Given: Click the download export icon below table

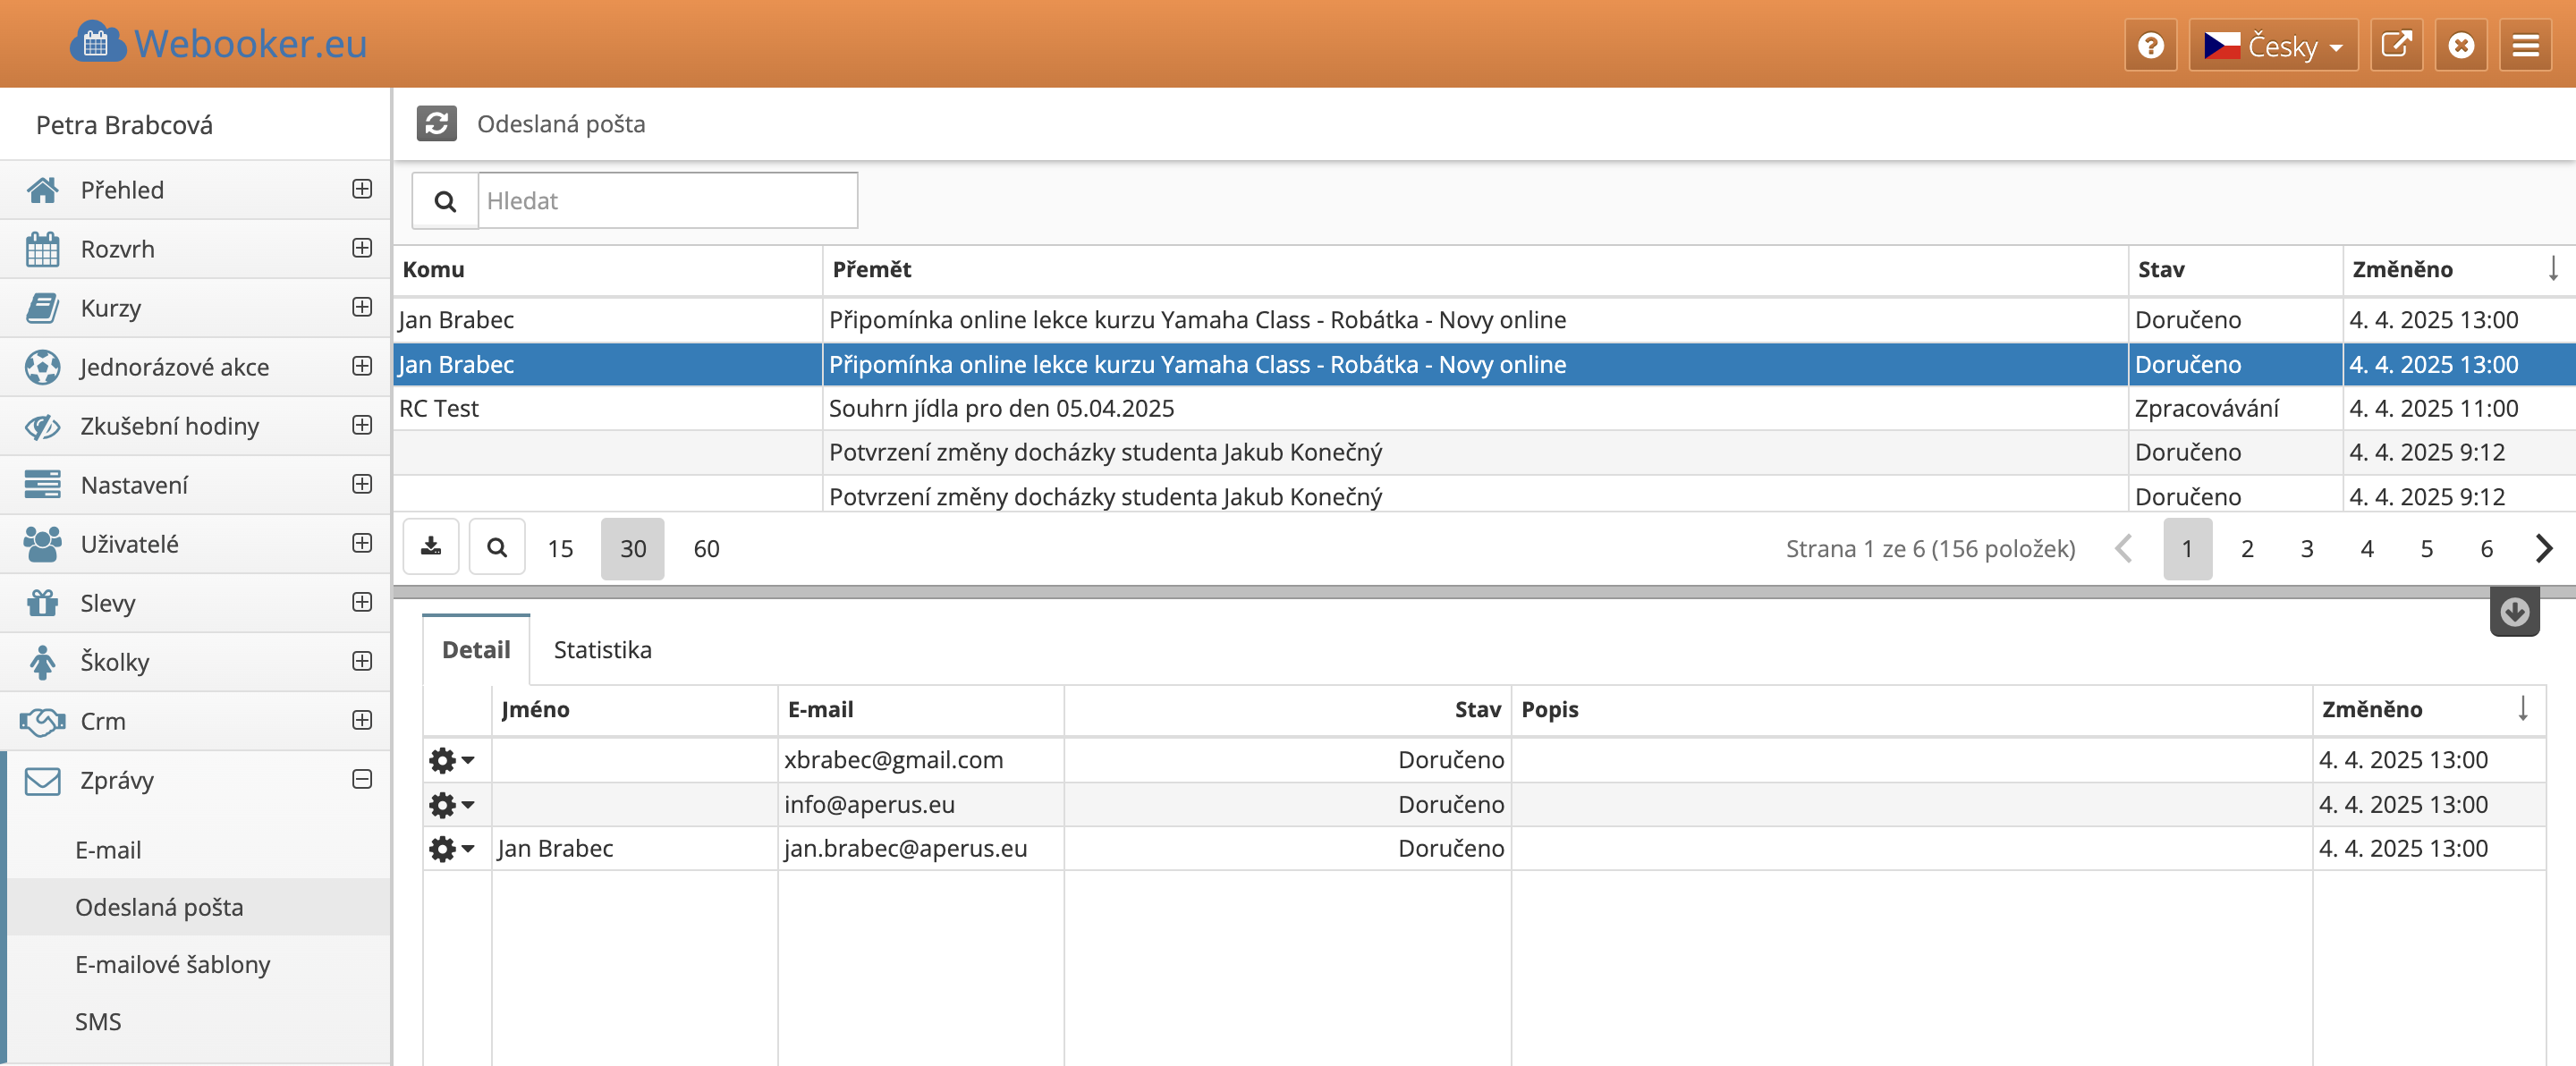Looking at the screenshot, I should pos(431,547).
